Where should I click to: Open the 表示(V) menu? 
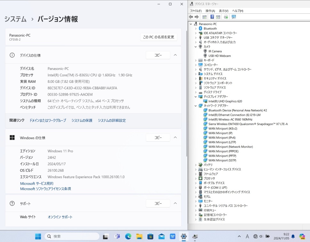pos(224,11)
